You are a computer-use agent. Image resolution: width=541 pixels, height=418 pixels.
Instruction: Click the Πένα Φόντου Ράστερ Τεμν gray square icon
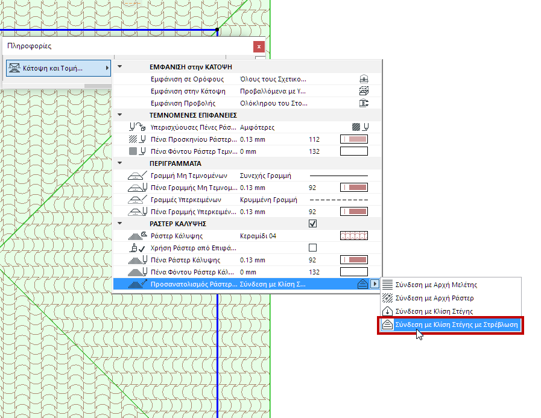pos(138,151)
